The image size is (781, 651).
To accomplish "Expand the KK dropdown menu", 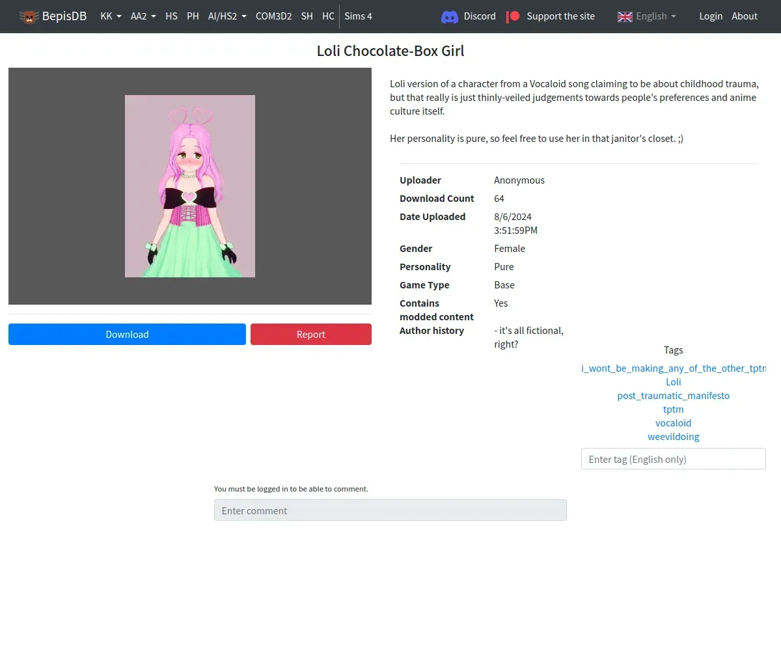I will tap(111, 16).
